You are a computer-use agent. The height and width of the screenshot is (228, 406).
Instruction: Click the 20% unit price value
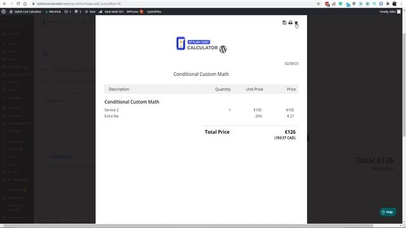pyautogui.click(x=258, y=116)
